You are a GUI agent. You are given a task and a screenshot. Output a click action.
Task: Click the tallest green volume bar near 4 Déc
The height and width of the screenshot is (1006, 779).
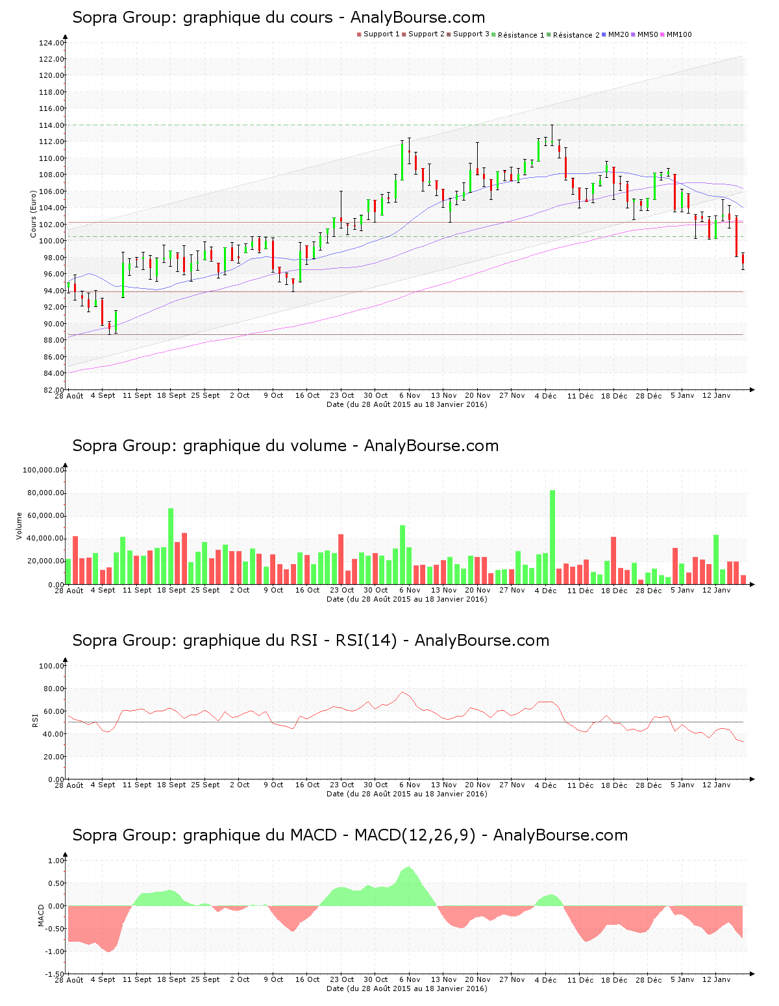[552, 537]
